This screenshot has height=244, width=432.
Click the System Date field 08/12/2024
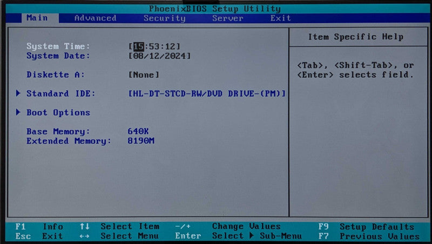click(x=159, y=56)
